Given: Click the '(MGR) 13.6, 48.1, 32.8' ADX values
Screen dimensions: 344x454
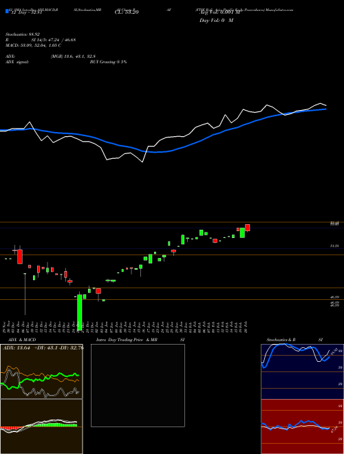Looking at the screenshot, I should (x=73, y=56).
